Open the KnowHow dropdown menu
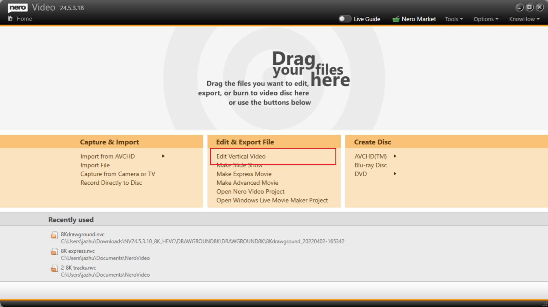The width and height of the screenshot is (548, 307). coord(524,19)
